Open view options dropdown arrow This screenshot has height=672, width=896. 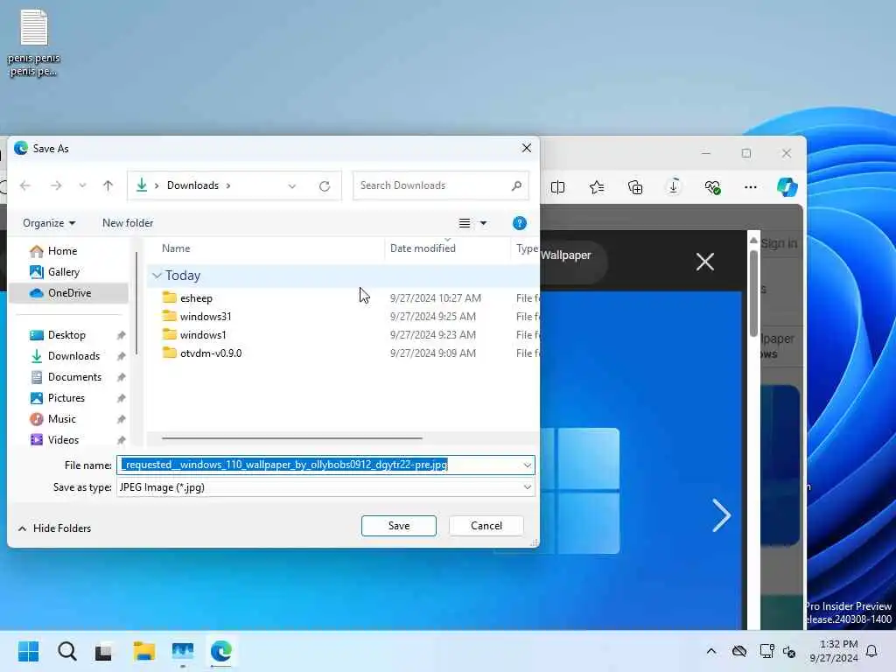tap(483, 223)
